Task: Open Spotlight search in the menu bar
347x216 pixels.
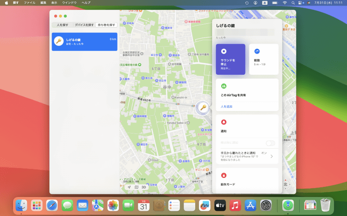Action: click(293, 3)
